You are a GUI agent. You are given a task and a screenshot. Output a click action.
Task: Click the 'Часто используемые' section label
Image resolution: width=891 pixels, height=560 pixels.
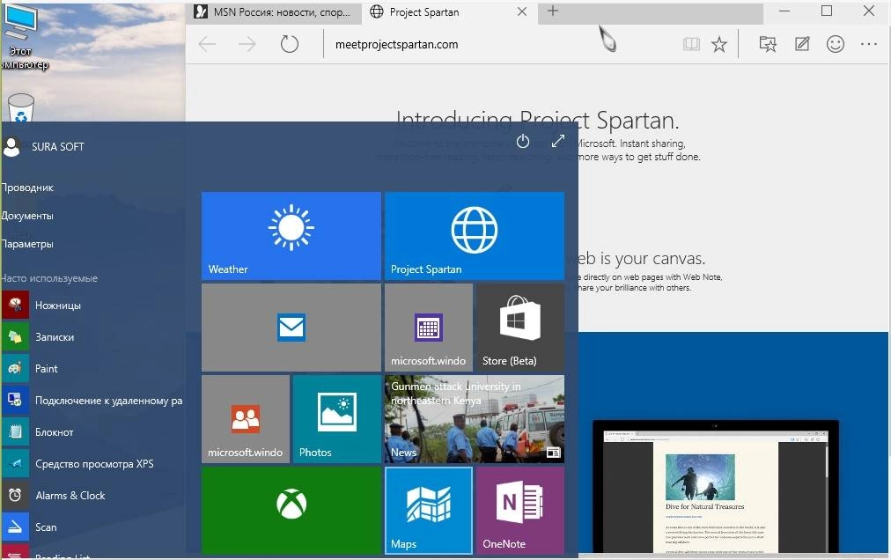point(49,278)
